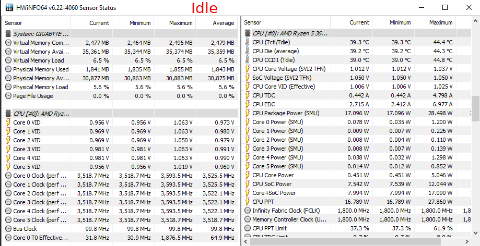Screen dimensions: 480x246
Task: Click the lightning icon beside CPU TDC
Action: (248, 95)
